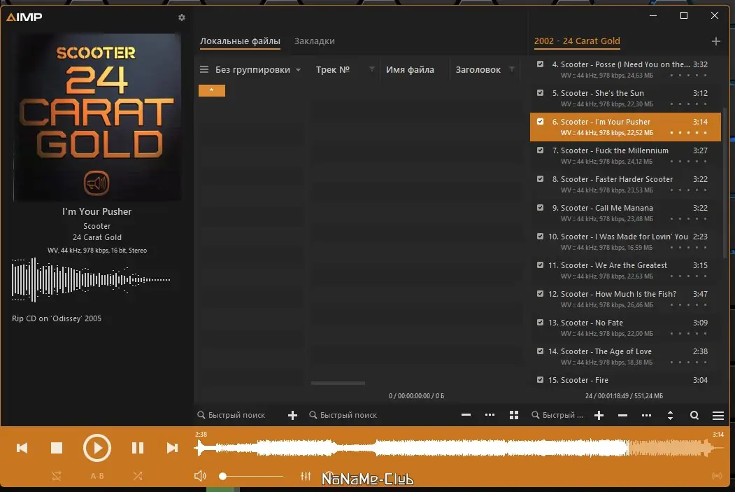
Task: Open grouping dropdown Без группировки
Action: pos(258,70)
